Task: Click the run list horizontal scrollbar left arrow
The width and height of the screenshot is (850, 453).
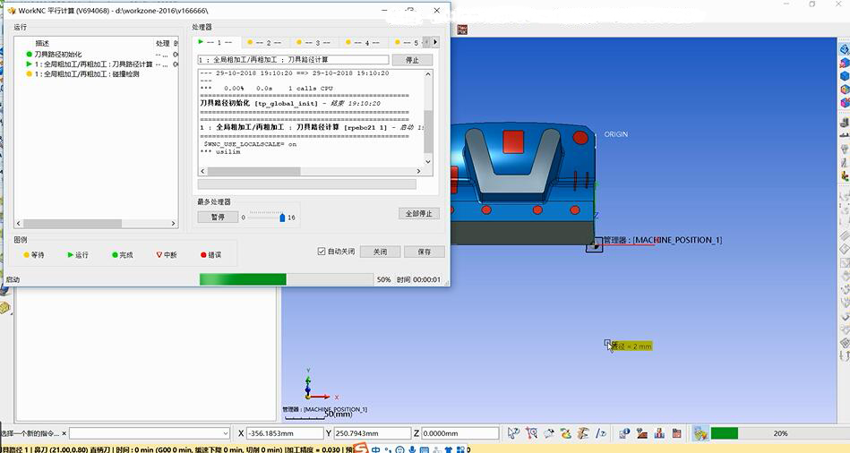Action: click(x=19, y=223)
